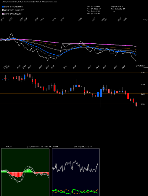Screen dimensions: 148x196
Task: Click the last red candlestick near 2326
Action: tap(136, 104)
